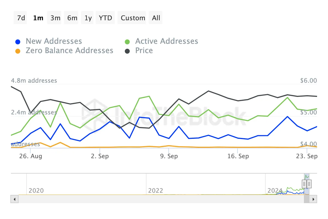The image size is (328, 219).
Task: Click the navigator horizontal scrollbar track
Action: pyautogui.click(x=159, y=199)
